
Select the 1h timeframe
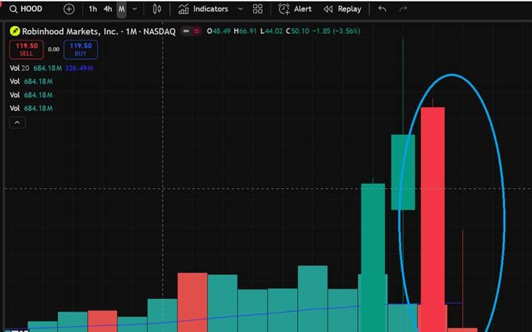[93, 9]
